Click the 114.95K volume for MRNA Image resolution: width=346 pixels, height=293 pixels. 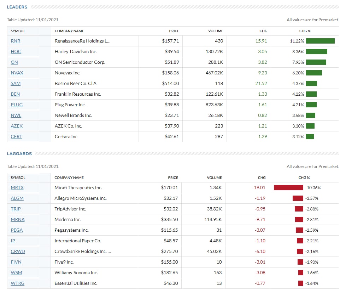213,219
